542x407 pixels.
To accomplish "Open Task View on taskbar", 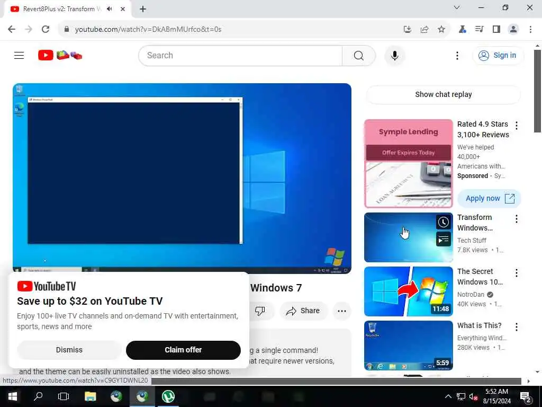I will (x=64, y=396).
